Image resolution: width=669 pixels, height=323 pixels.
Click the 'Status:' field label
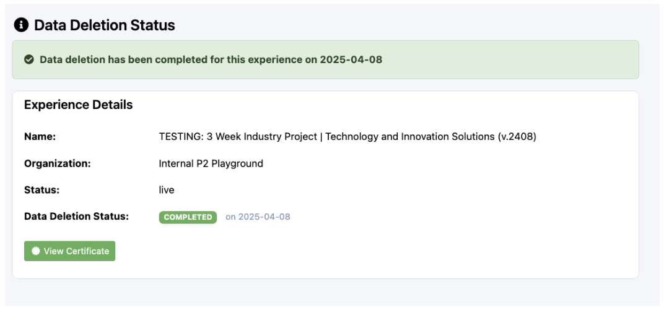[x=42, y=191]
